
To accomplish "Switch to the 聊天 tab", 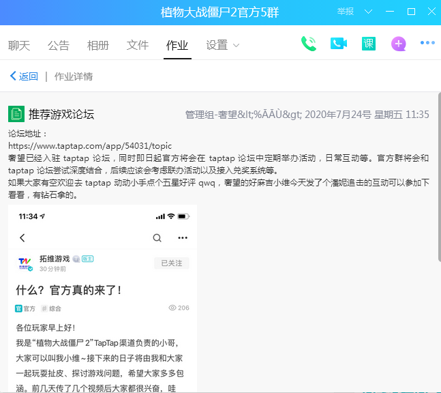I will pos(19,46).
